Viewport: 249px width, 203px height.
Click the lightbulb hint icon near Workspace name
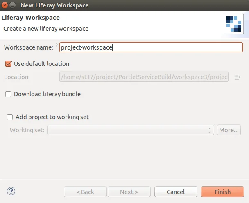[x=57, y=45]
